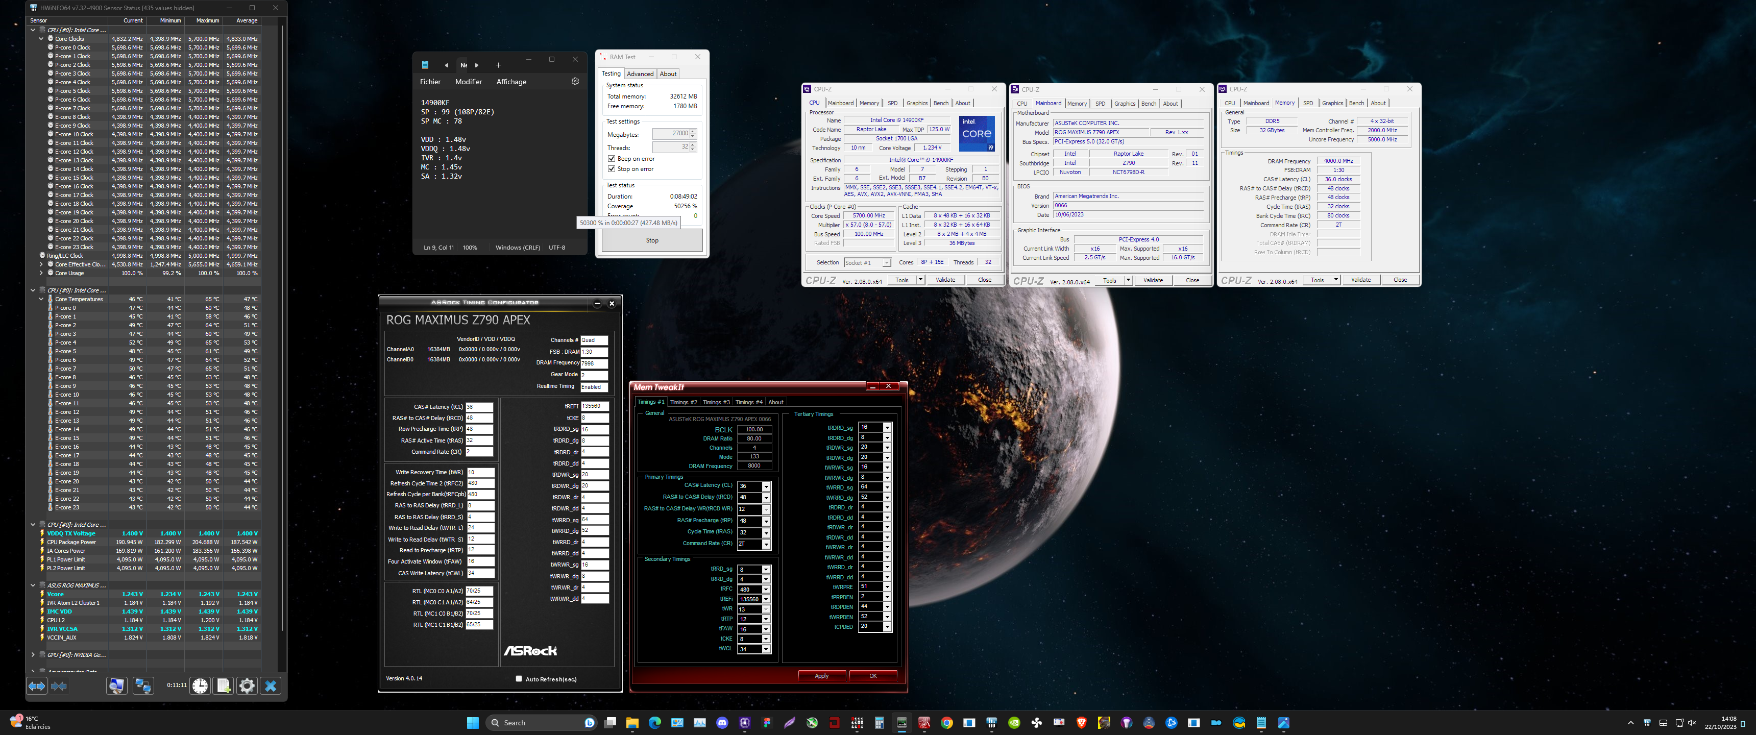Click HWiNFO reset clock icon
1756x735 pixels.
(200, 686)
